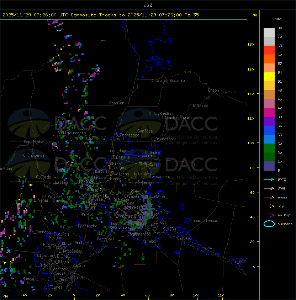Click the -40 tick on horizontal axis
This screenshot has height=300, width=296.
tap(23, 295)
